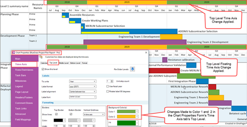Select the Assemble Resources task bar

click(x=65, y=15)
